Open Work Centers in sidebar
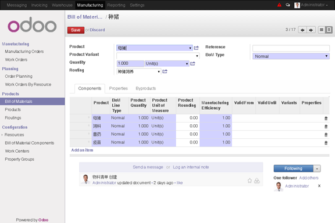Screen dimensions: 335x223 click(17, 151)
